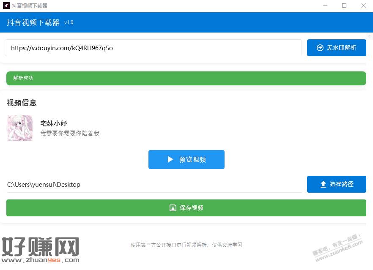Maximize the downloader window
Screen dimensions: 373x270
click(344, 5)
